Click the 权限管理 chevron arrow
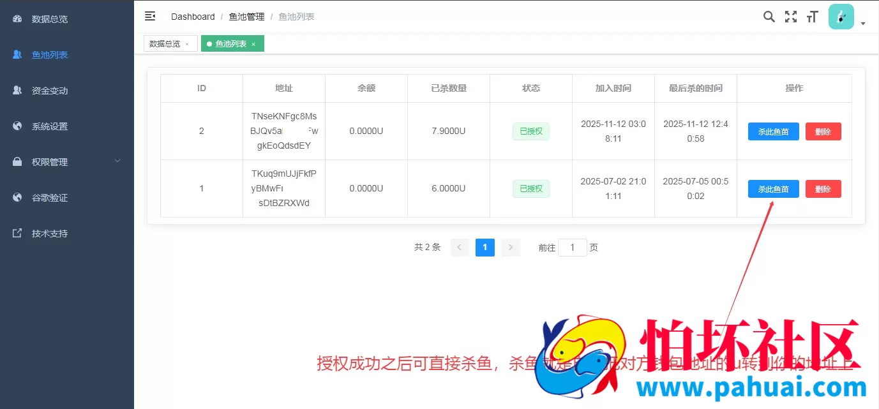This screenshot has height=409, width=879. [x=117, y=161]
